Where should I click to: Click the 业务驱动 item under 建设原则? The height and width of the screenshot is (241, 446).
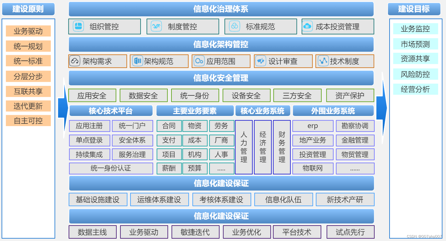[x=28, y=31]
